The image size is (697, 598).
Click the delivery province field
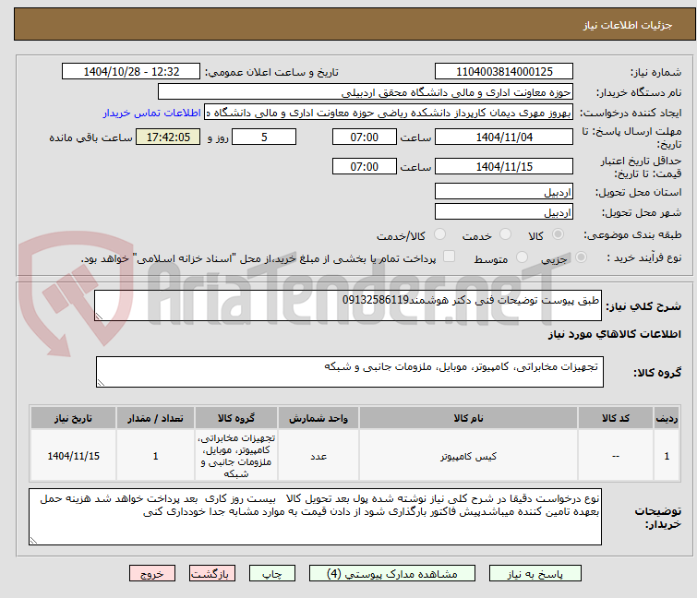(504, 191)
